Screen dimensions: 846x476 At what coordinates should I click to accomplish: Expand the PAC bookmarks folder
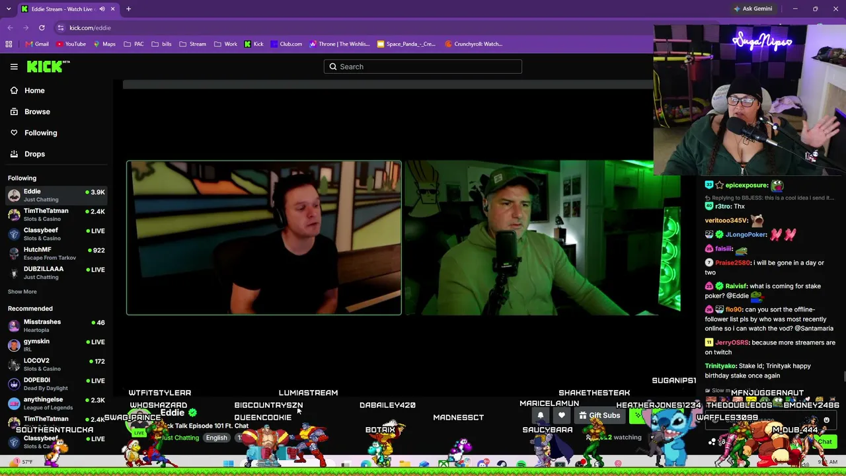tap(134, 44)
